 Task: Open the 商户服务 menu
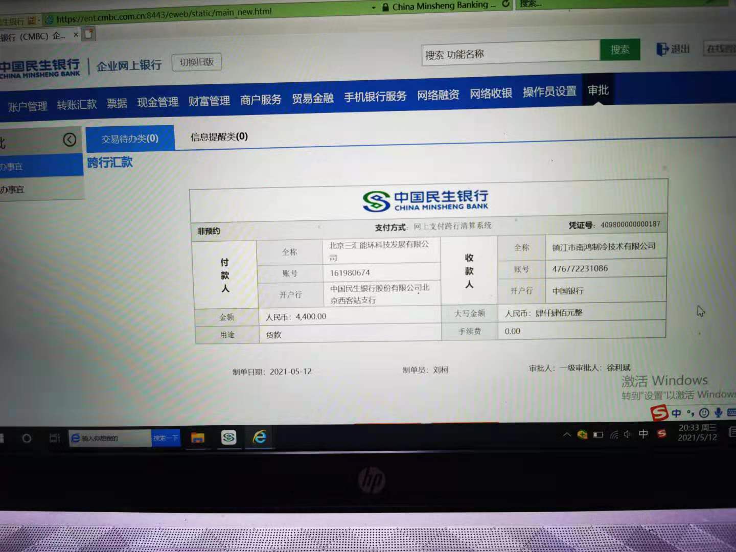pyautogui.click(x=261, y=100)
